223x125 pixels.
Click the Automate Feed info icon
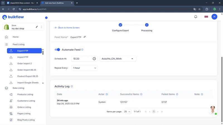pyautogui.click(x=82, y=50)
